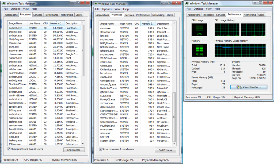Viewport: 274px width, 164px height.
Task: Open the File menu in the left window
Action: click(6, 9)
